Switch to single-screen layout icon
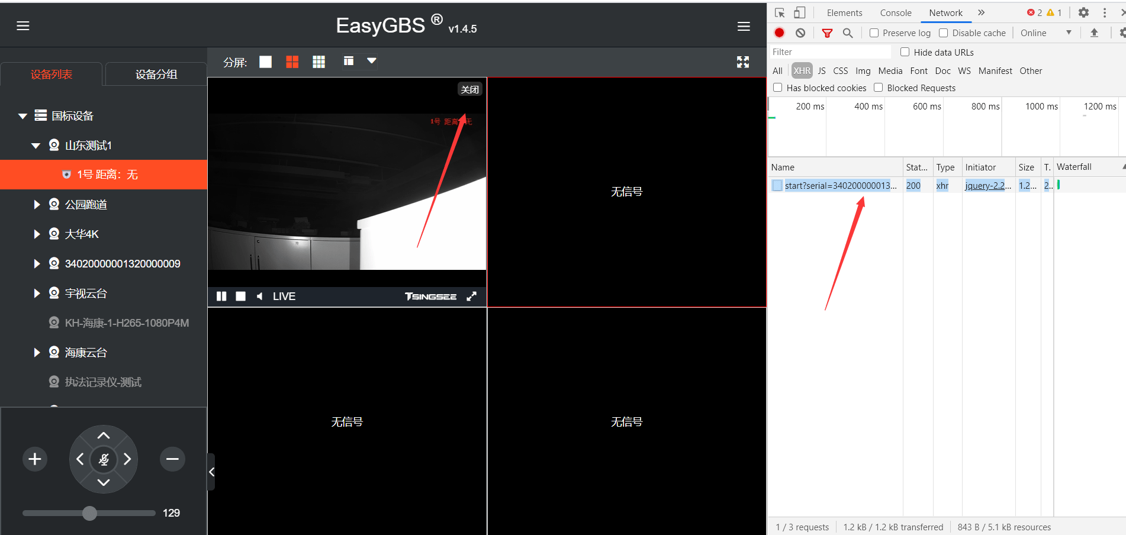Screen dimensions: 1126x535 (265, 62)
